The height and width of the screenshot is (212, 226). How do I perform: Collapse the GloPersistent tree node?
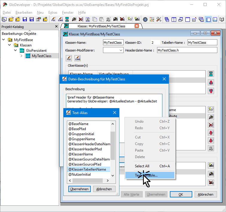click(16, 50)
